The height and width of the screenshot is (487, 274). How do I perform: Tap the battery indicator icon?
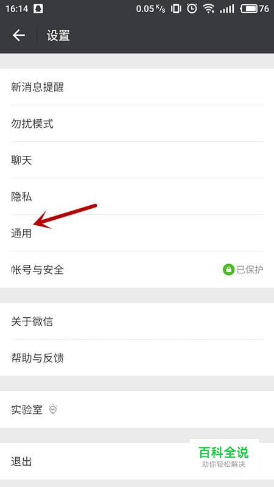click(x=248, y=9)
